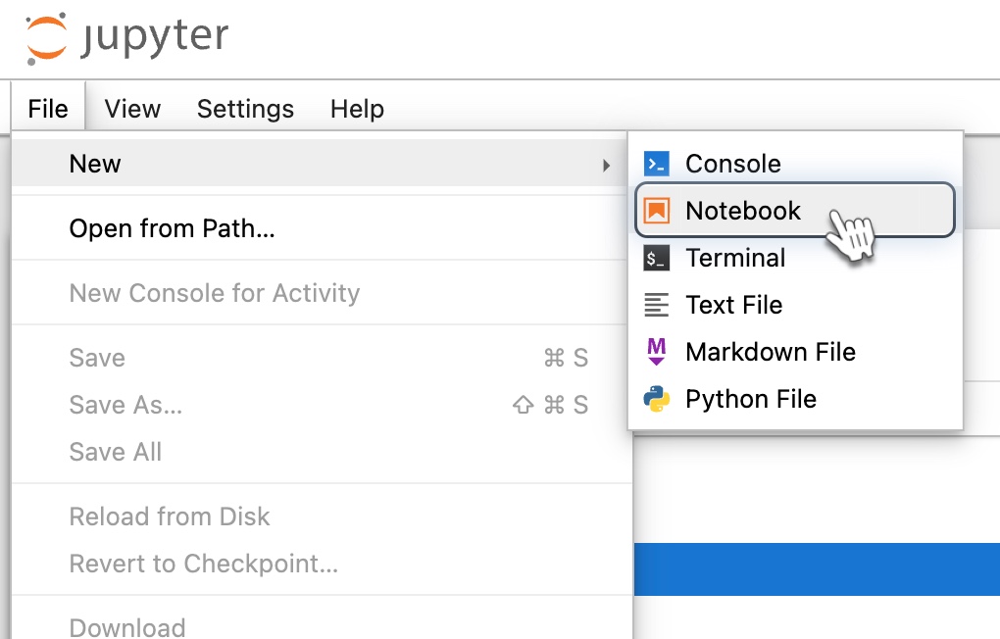The height and width of the screenshot is (639, 1000).
Task: Click the dark Terminal icon
Action: (x=656, y=258)
